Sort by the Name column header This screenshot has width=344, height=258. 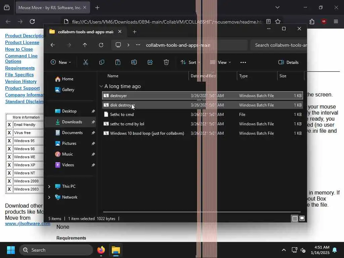coord(113,76)
